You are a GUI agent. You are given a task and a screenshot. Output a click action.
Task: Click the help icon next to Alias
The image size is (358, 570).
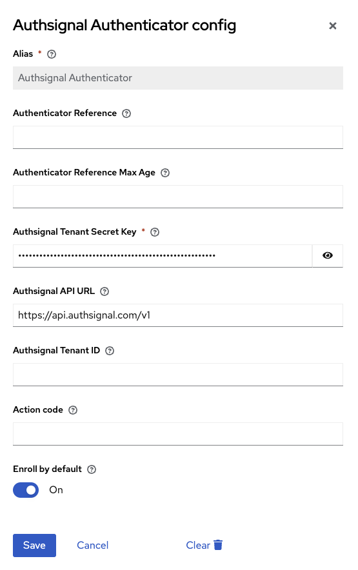point(52,54)
